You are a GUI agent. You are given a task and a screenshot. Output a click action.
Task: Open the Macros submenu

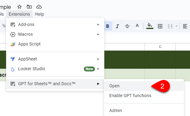(55, 34)
